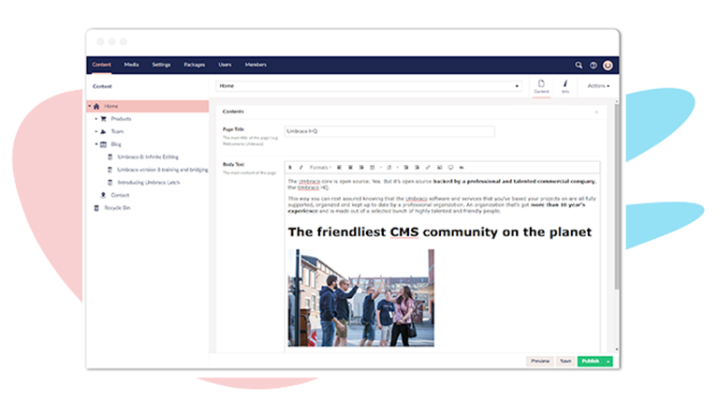Open the help icon in top bar
719x402 pixels.
(x=594, y=66)
